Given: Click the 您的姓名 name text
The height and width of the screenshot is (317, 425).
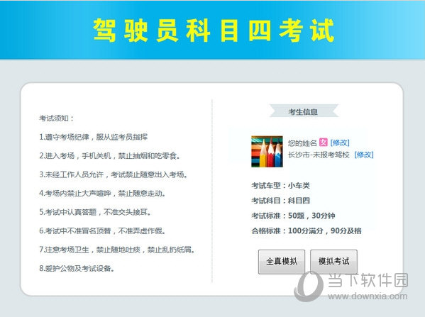Looking at the screenshot, I should click(x=302, y=143).
